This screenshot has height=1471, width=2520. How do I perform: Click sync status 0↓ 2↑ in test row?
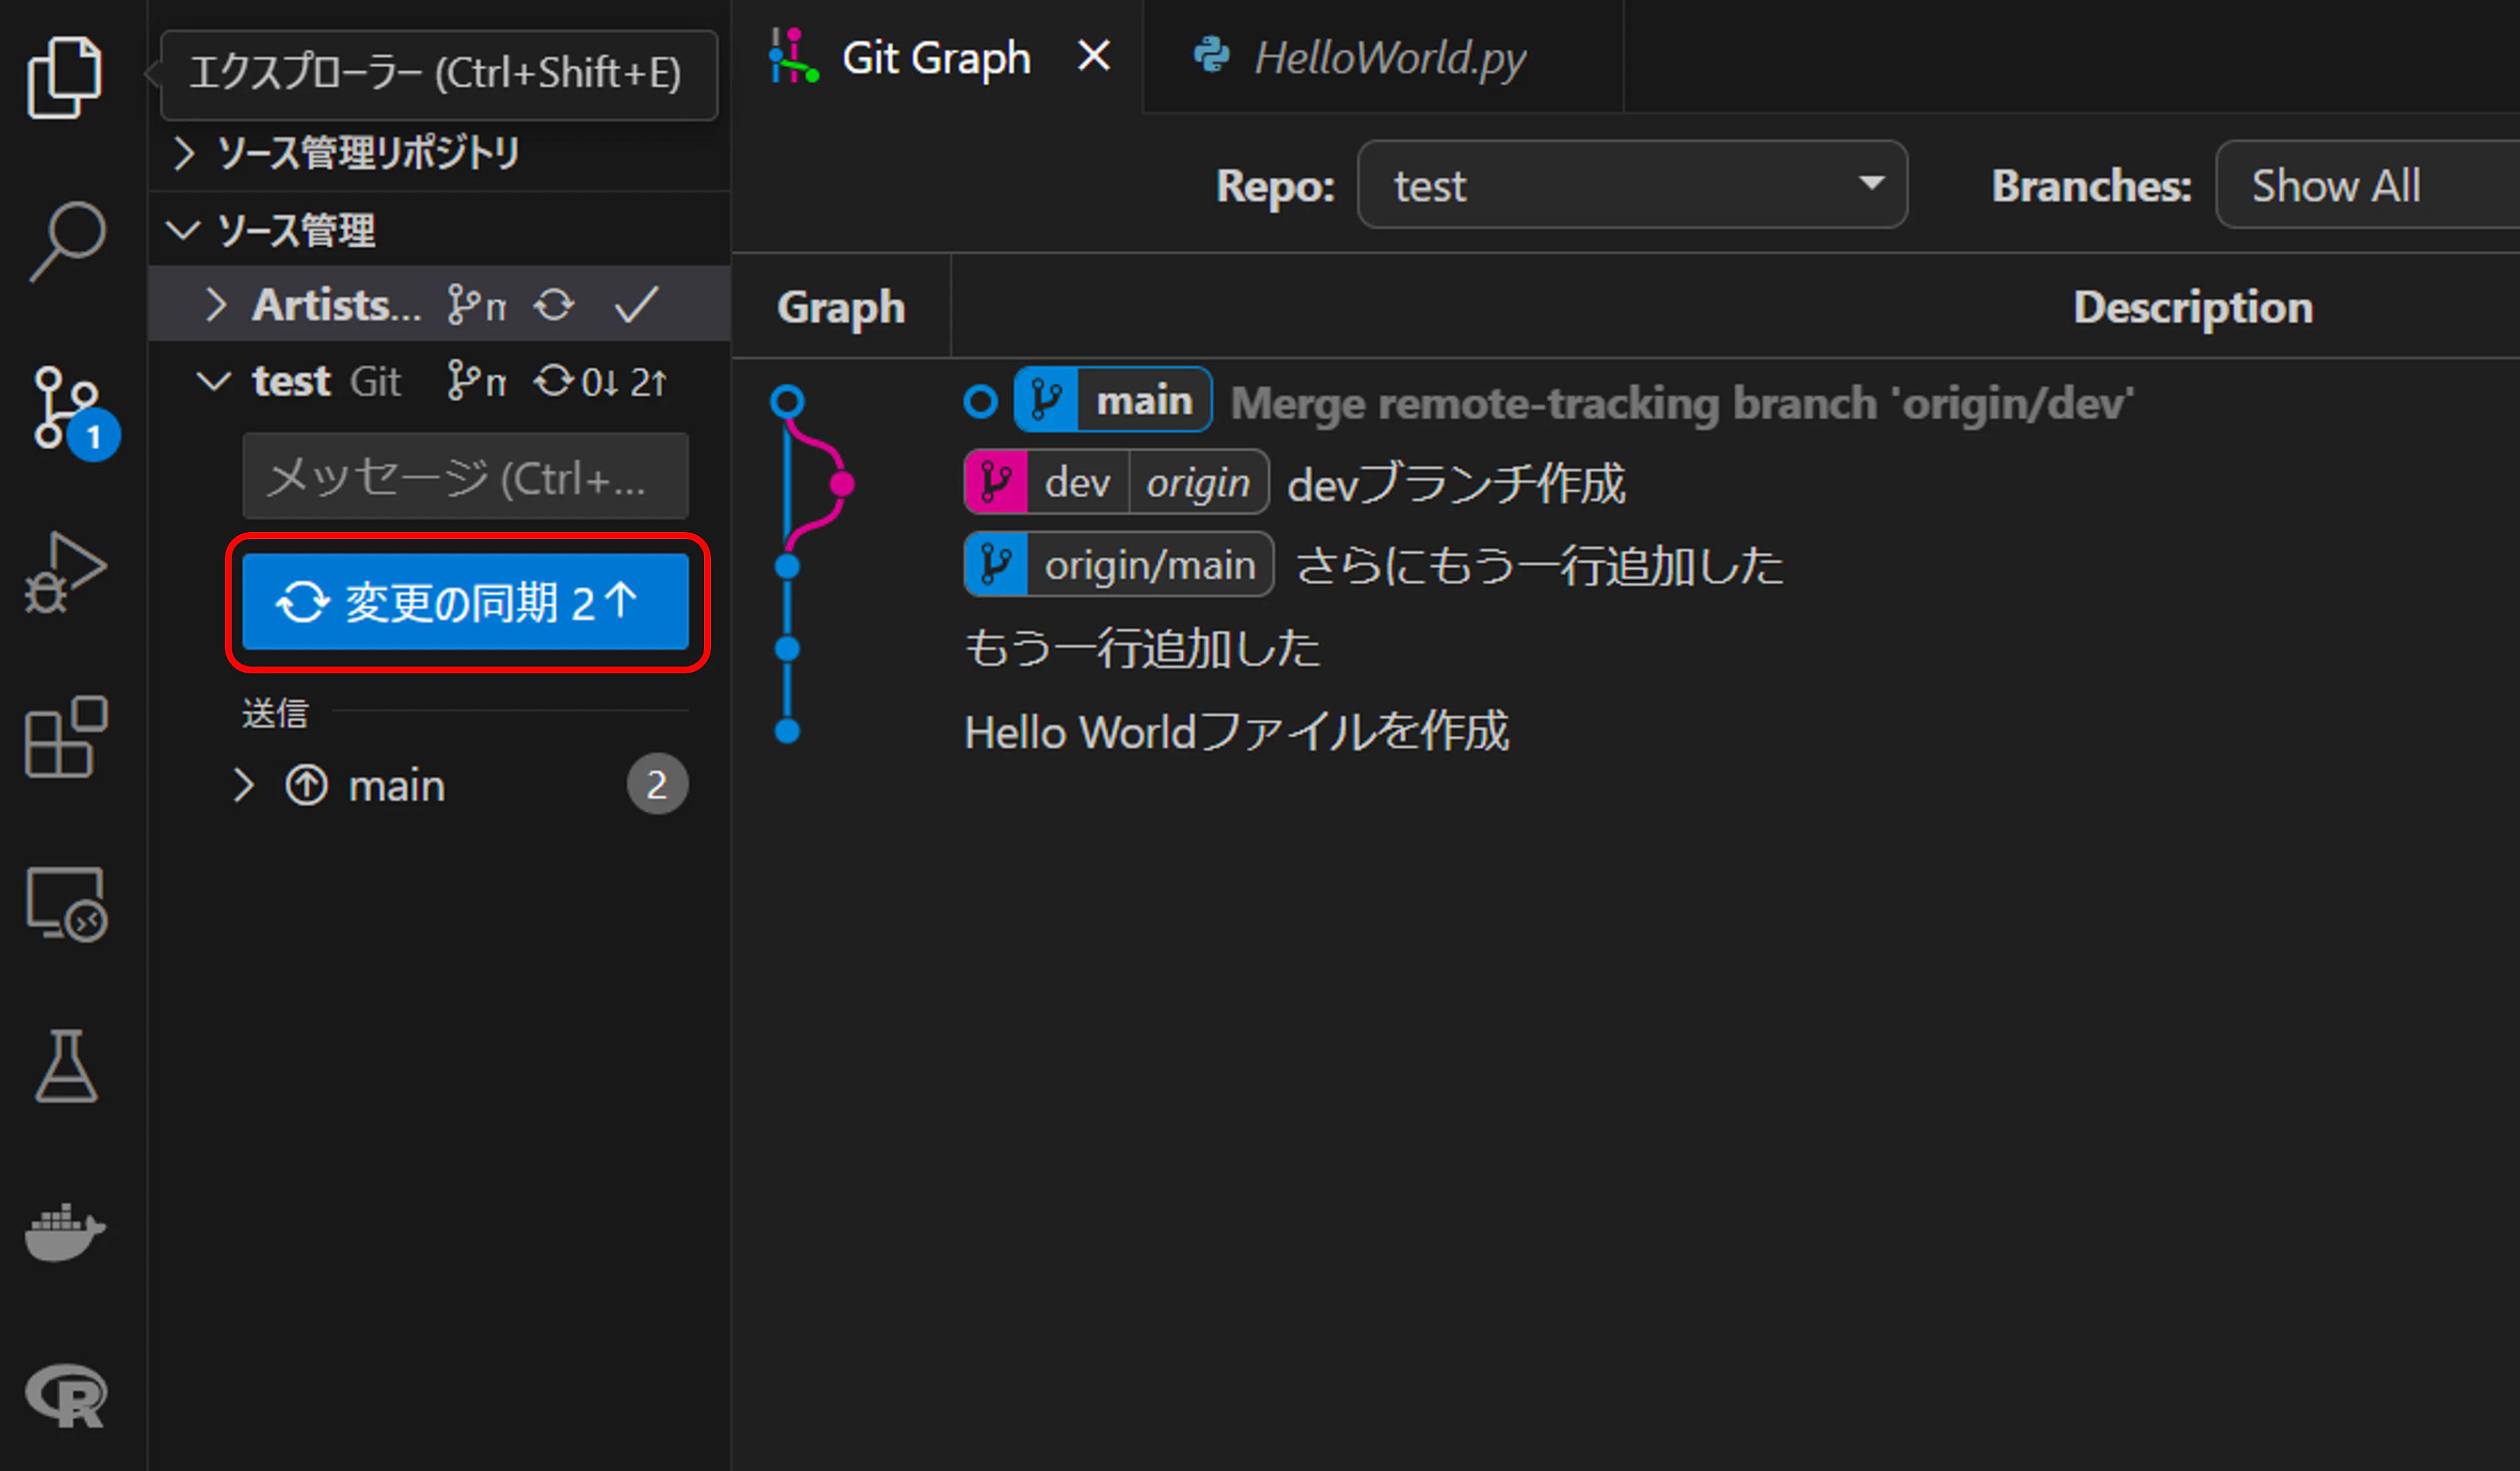(600, 382)
